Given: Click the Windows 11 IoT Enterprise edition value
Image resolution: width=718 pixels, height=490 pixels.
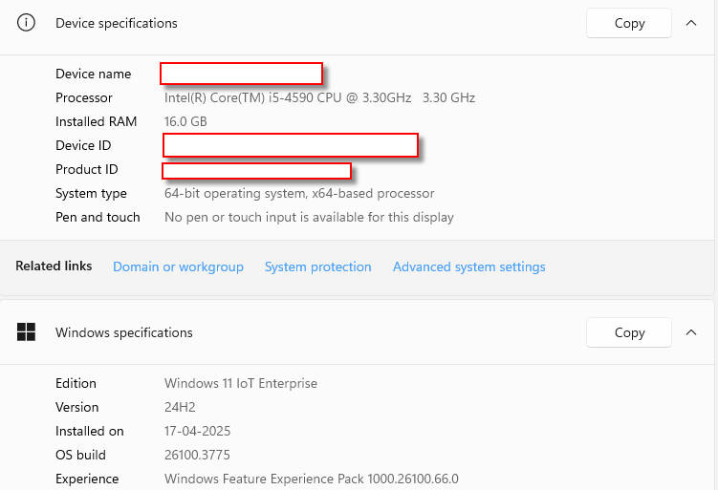Looking at the screenshot, I should coord(240,383).
